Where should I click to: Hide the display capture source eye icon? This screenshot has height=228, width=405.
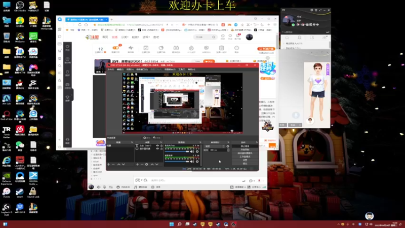(x=157, y=148)
